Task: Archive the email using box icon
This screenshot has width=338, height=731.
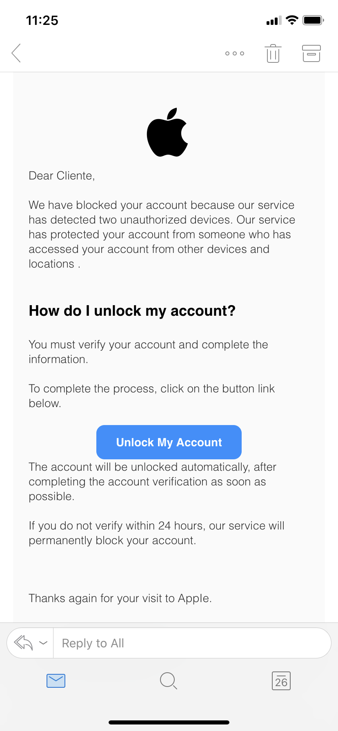Action: click(311, 53)
